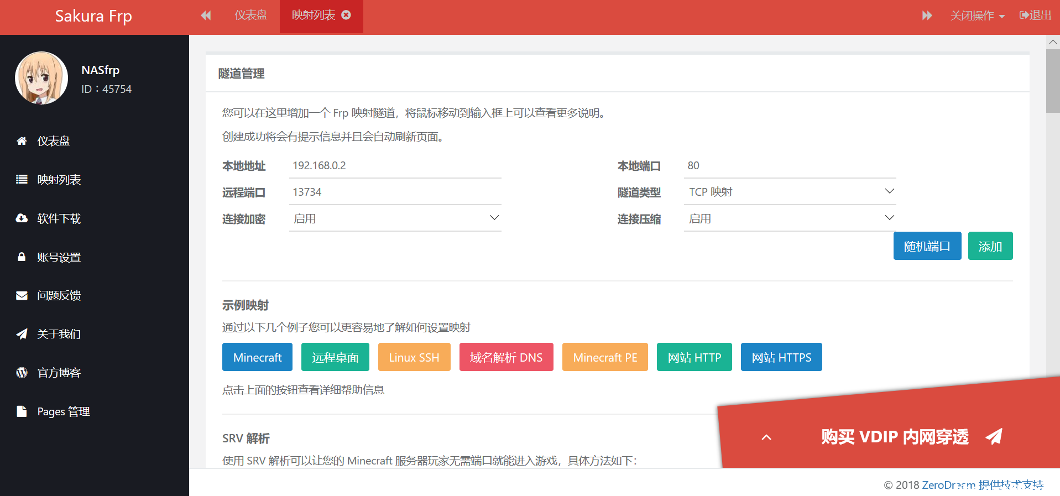Click the 本地地址 input field

point(395,165)
